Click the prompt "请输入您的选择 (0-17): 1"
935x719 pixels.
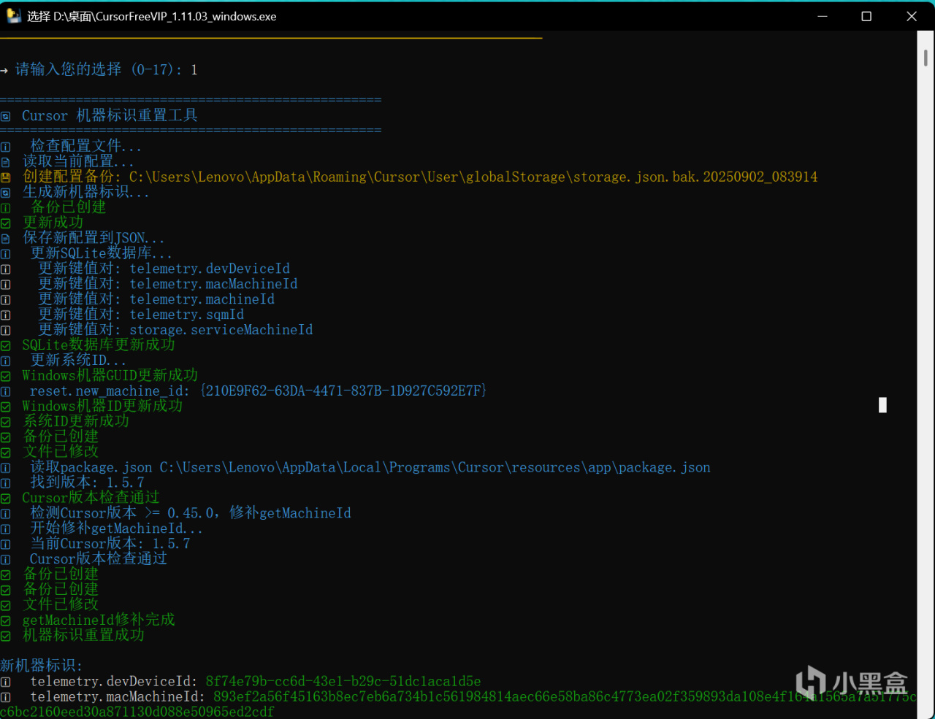pos(107,69)
